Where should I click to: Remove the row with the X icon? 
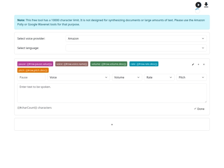[204, 64]
